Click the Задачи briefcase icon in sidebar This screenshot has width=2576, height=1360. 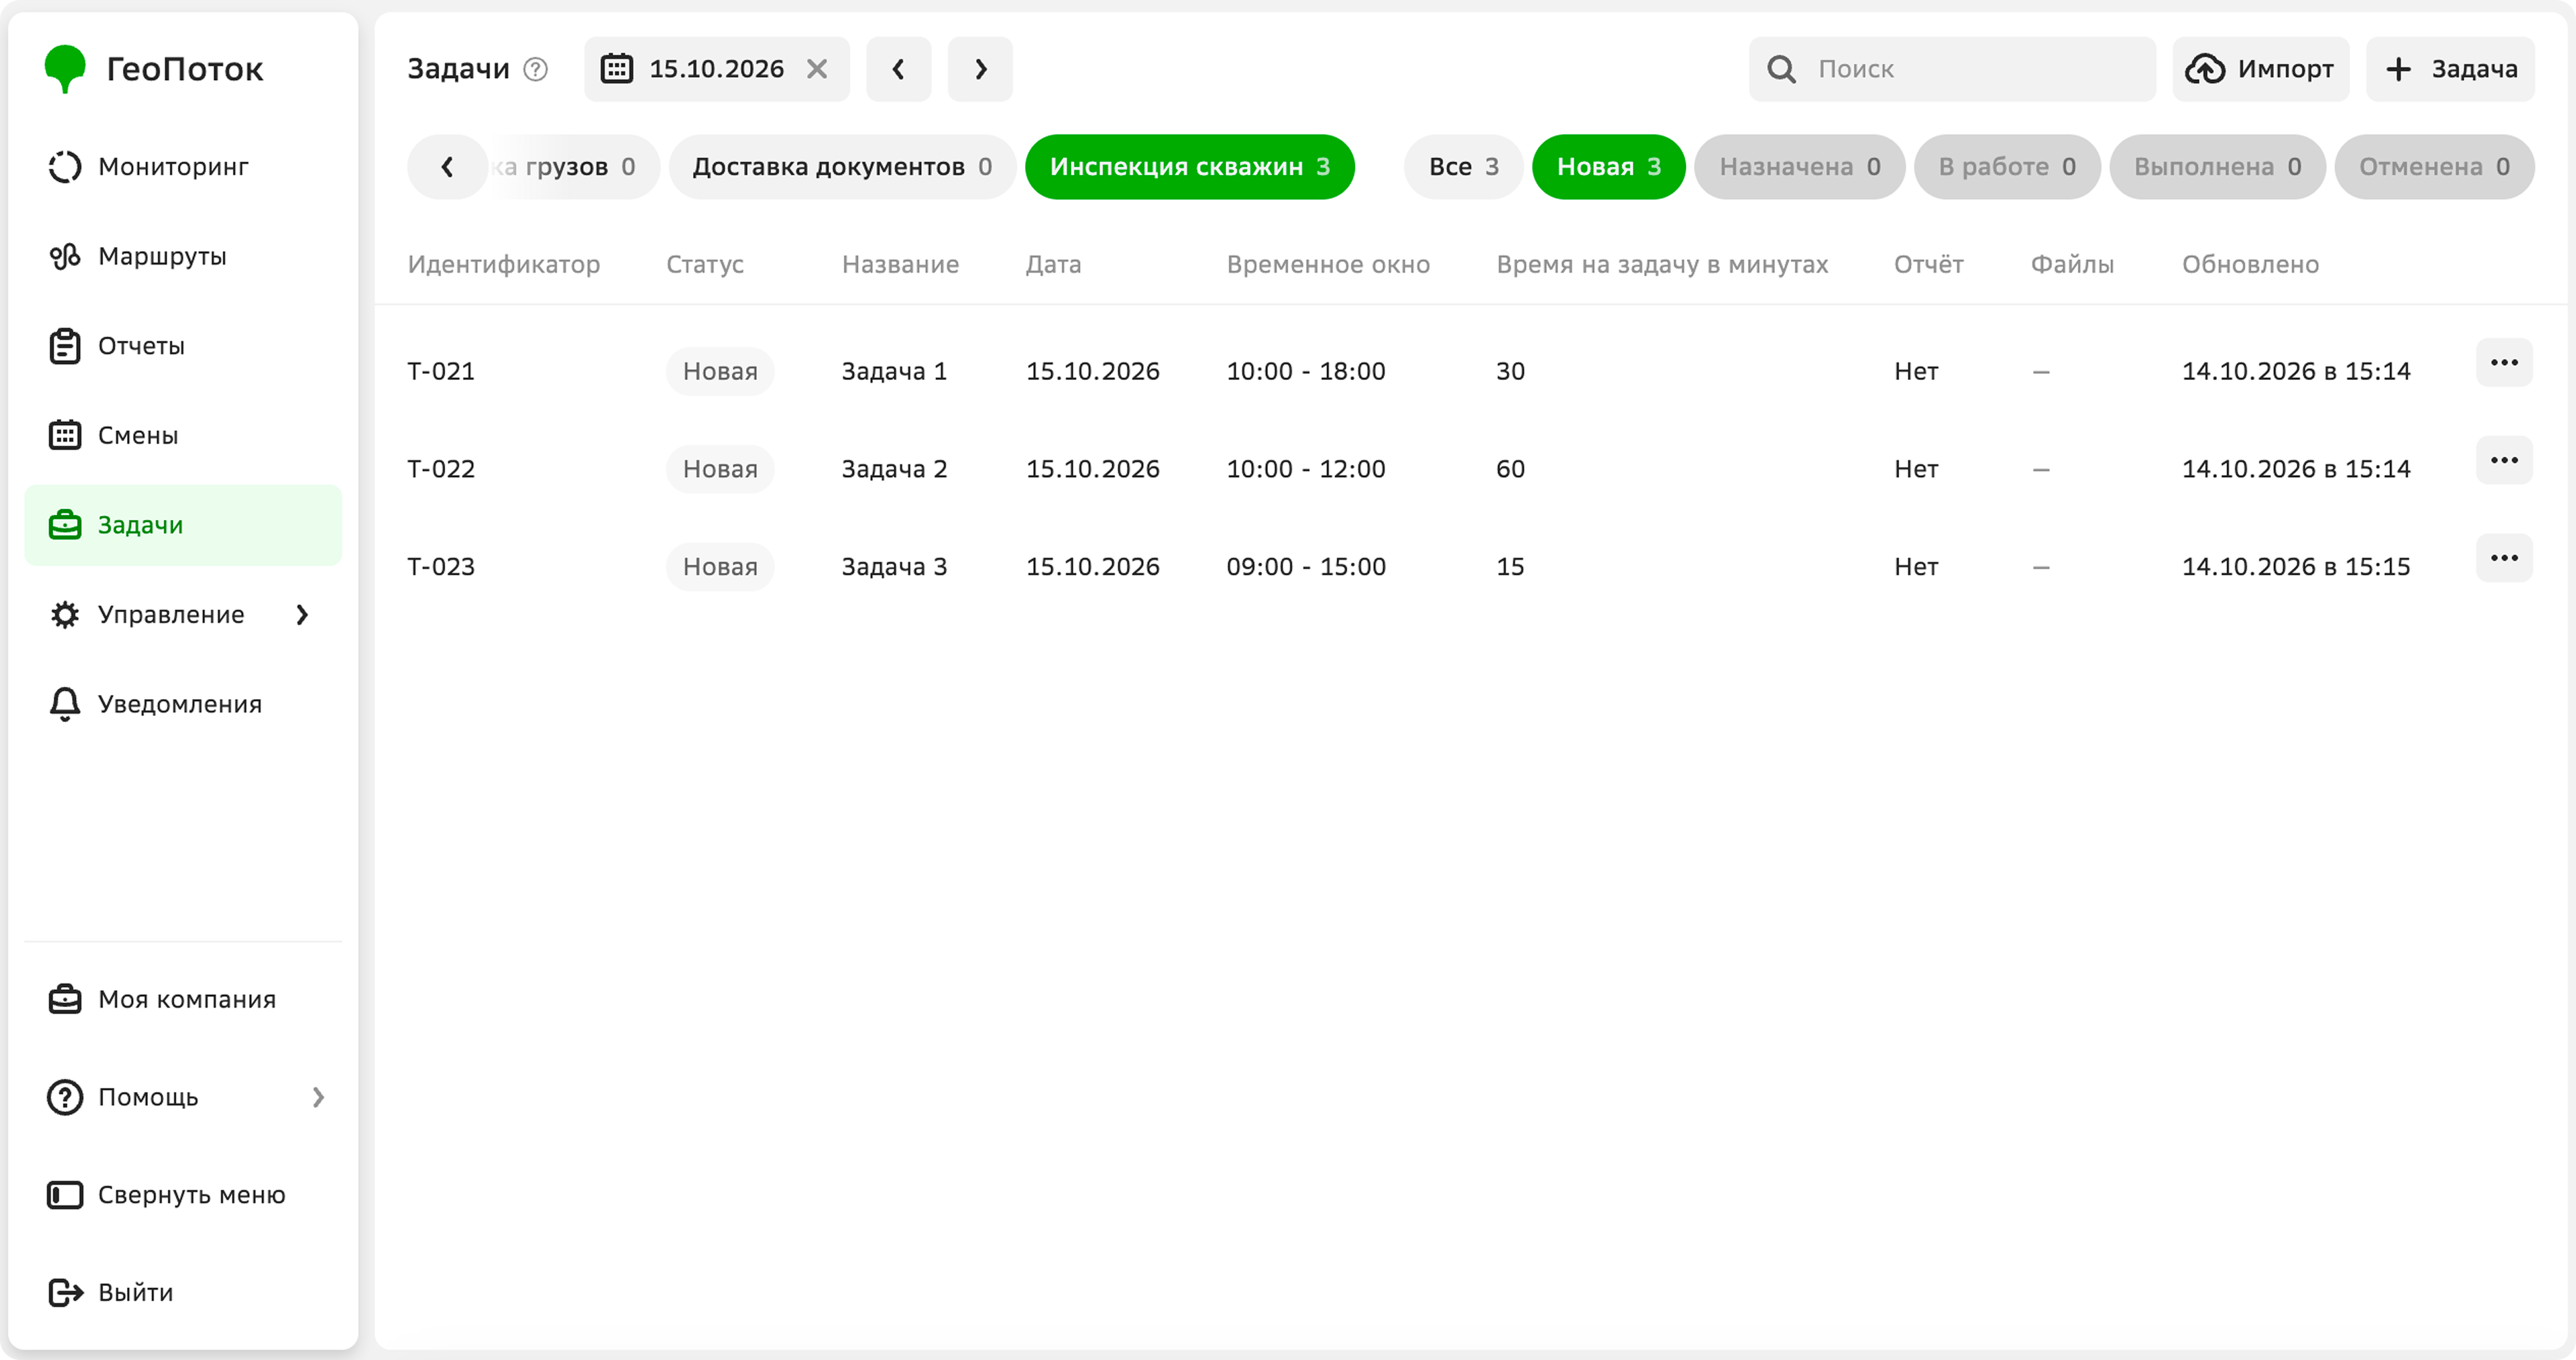coord(65,525)
